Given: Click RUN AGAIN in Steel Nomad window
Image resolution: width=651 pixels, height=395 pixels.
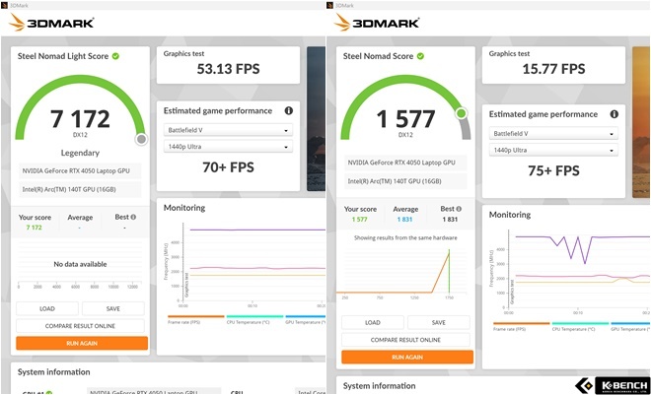Looking at the screenshot, I should tap(407, 357).
